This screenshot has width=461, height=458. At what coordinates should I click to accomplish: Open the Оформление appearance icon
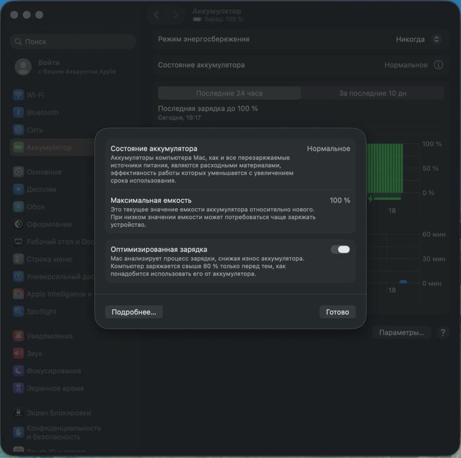coord(18,224)
